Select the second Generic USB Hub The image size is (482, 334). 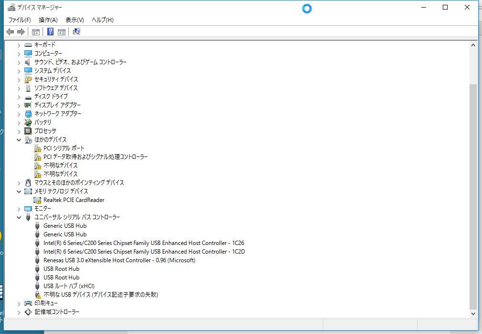point(65,234)
